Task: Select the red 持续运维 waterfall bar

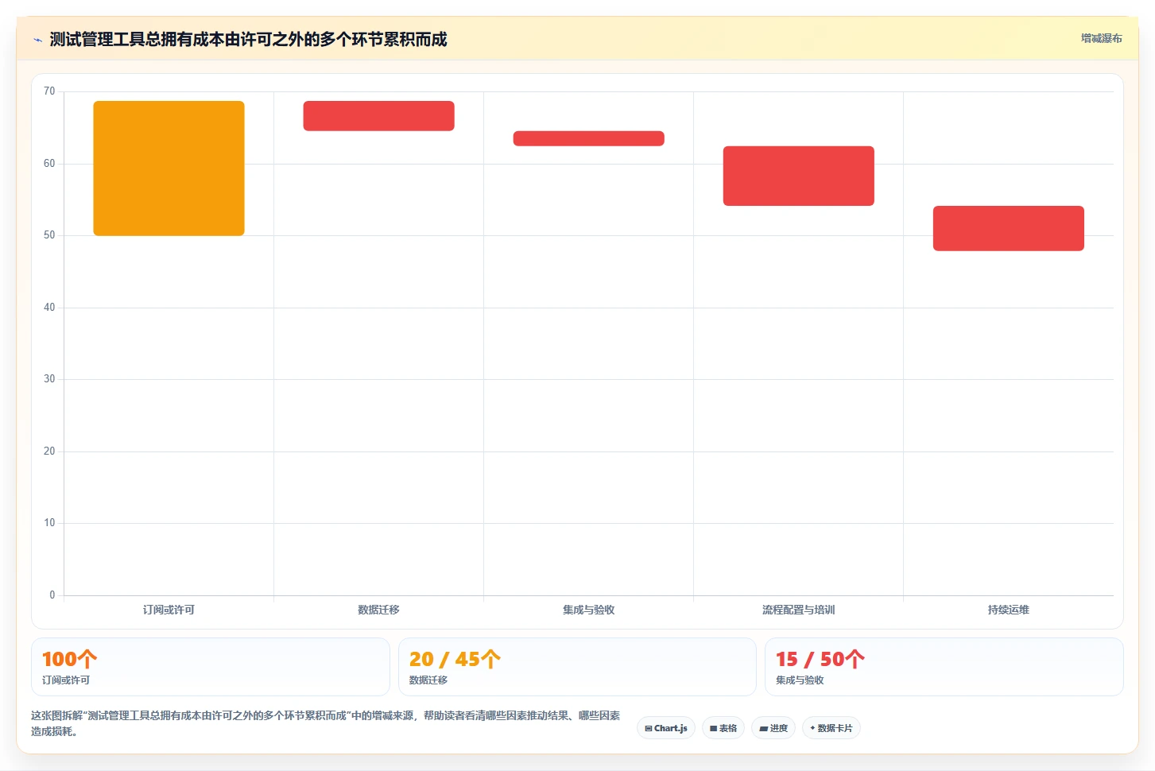Action: point(1008,228)
